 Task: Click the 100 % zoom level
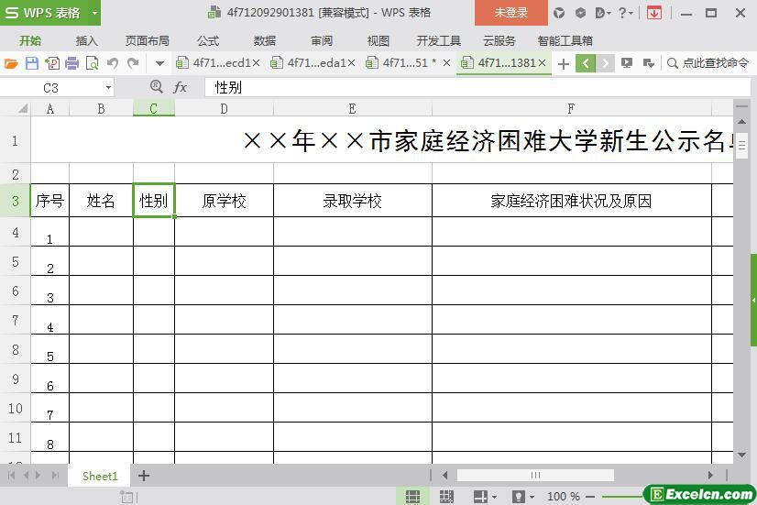pos(563,497)
